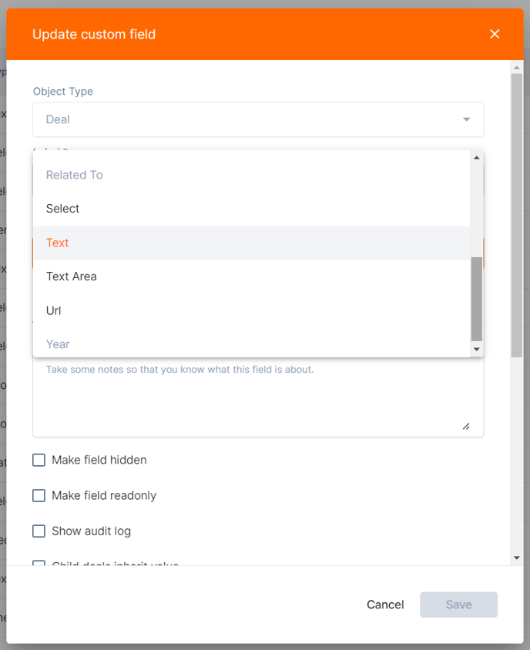Choose Year from the type list
This screenshot has height=650, width=530.
pyautogui.click(x=251, y=344)
